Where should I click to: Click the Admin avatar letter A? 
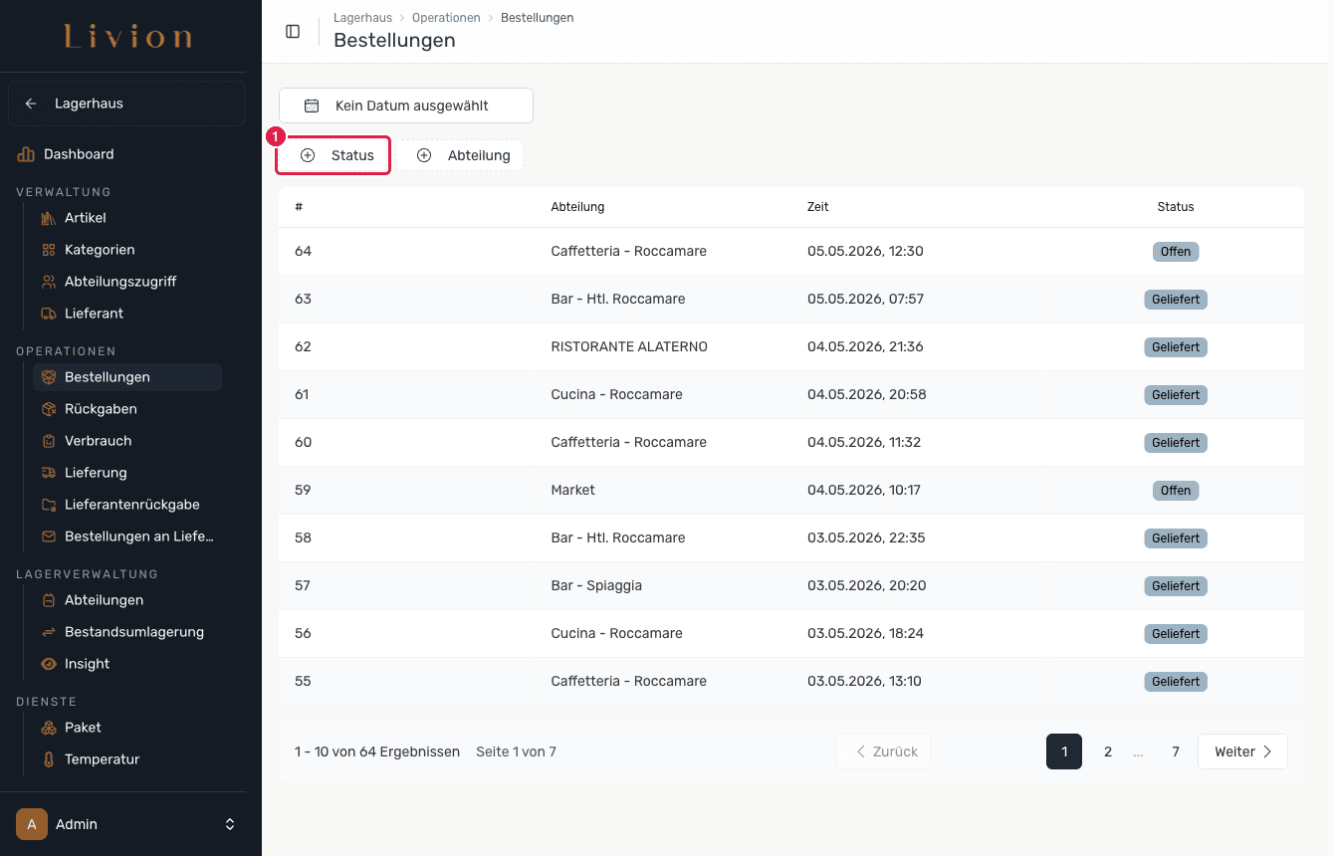pos(32,824)
